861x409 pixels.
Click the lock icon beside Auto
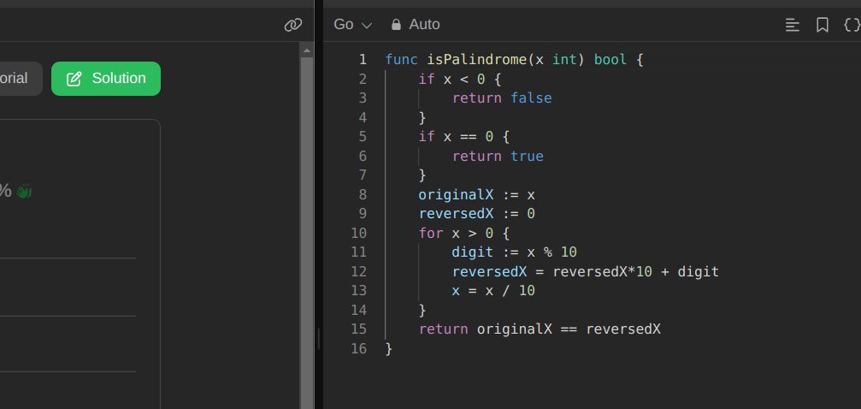point(396,25)
